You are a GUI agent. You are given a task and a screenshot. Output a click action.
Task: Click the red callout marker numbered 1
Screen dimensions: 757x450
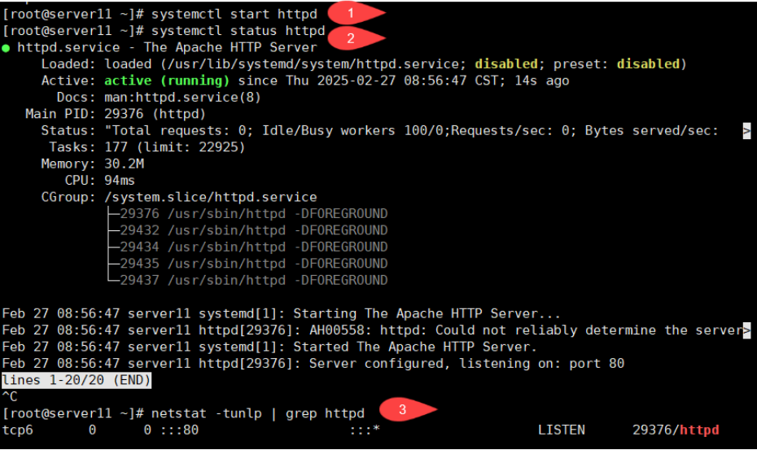[355, 12]
